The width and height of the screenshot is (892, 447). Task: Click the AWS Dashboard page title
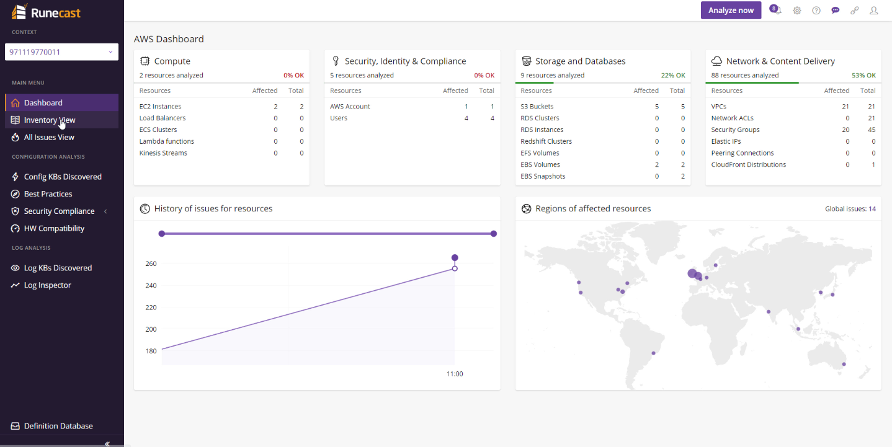tap(169, 39)
